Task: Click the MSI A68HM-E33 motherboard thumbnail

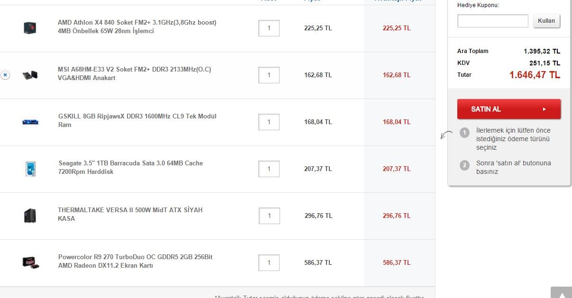Action: click(30, 75)
